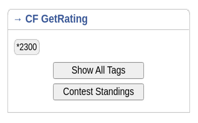Click the word GetRating in the header
Screen dimensions: 198x123
[64, 19]
